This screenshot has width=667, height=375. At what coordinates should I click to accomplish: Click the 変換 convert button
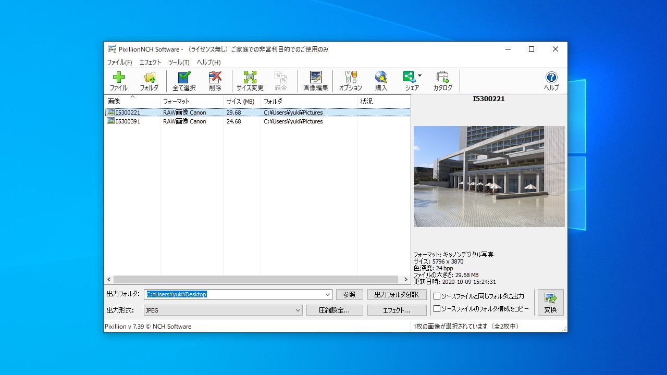(x=550, y=302)
